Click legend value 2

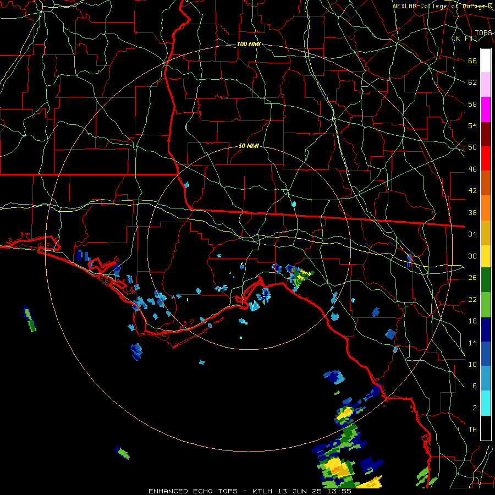pos(475,408)
